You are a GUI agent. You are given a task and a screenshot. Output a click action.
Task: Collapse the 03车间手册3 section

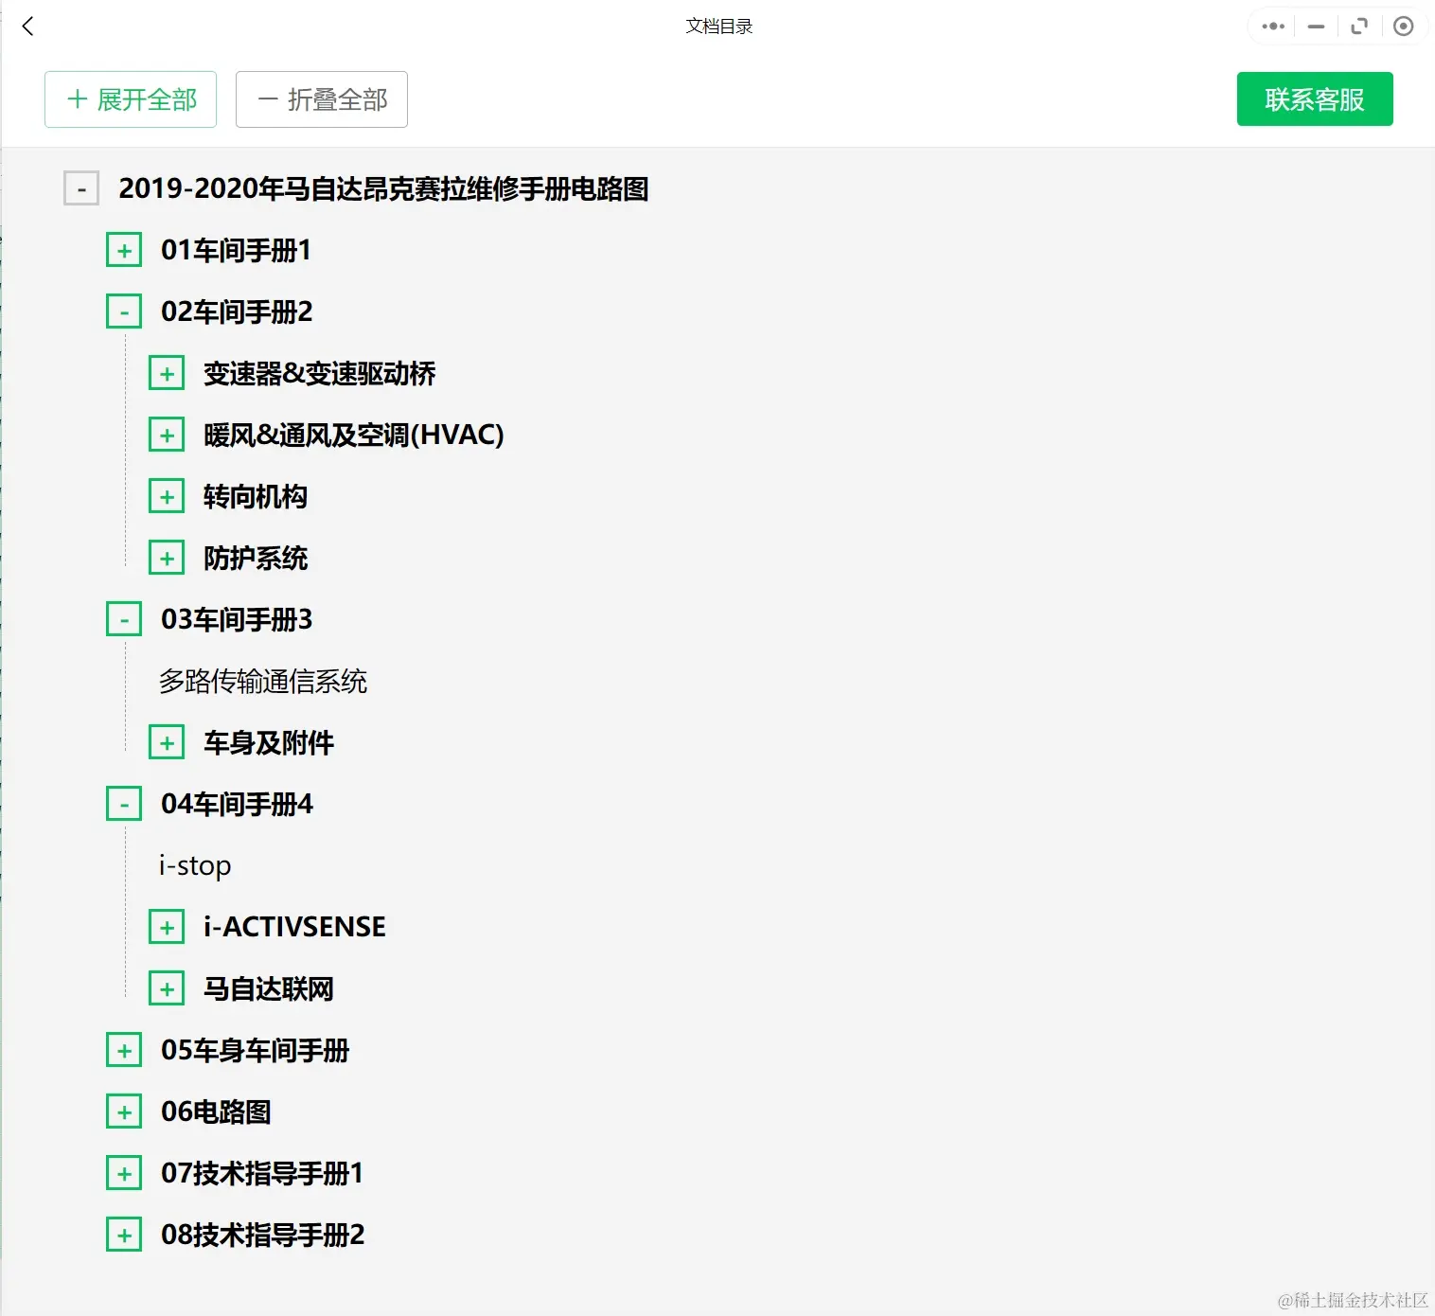coord(123,618)
